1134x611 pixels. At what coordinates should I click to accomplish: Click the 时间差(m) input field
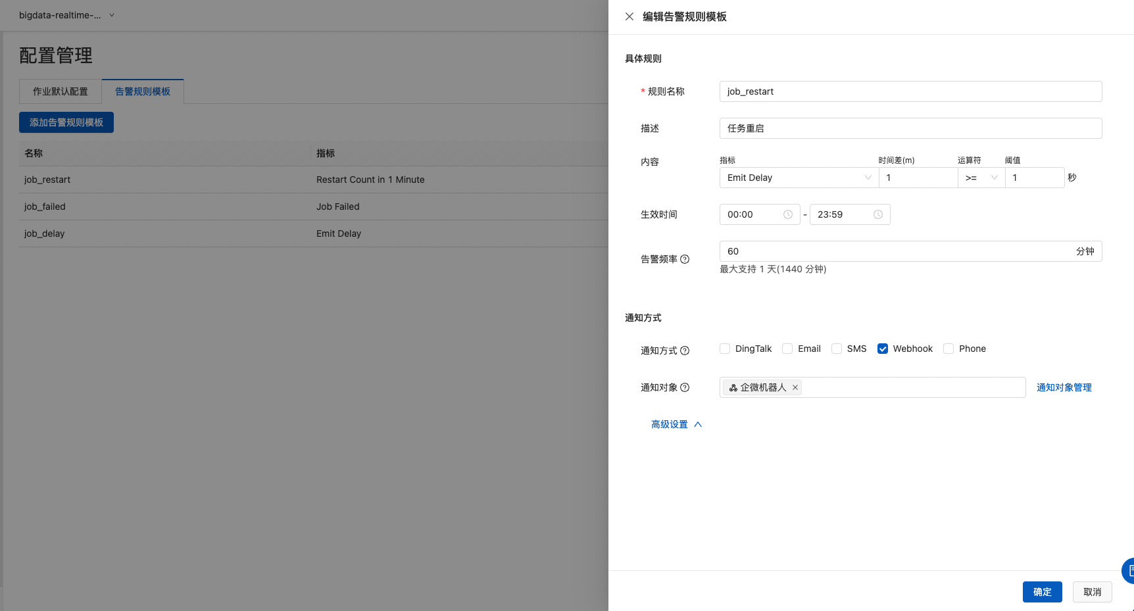tap(918, 178)
